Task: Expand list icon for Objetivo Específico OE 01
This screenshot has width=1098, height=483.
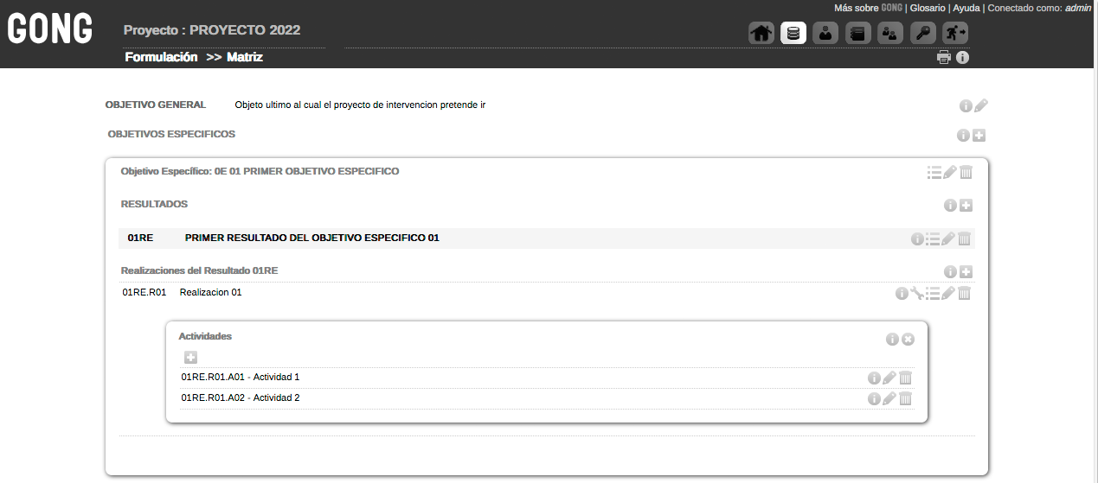Action: click(934, 172)
